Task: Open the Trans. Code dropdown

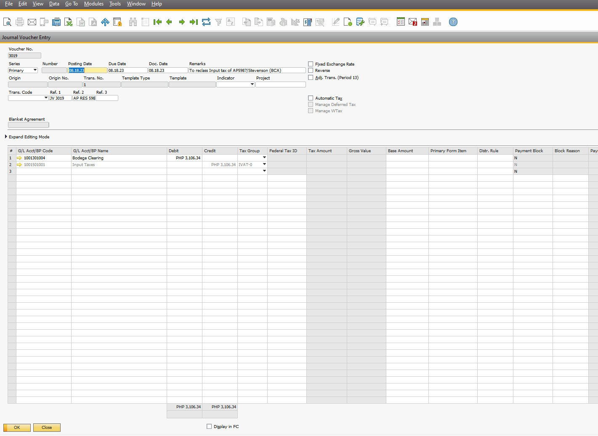Action: pyautogui.click(x=46, y=98)
